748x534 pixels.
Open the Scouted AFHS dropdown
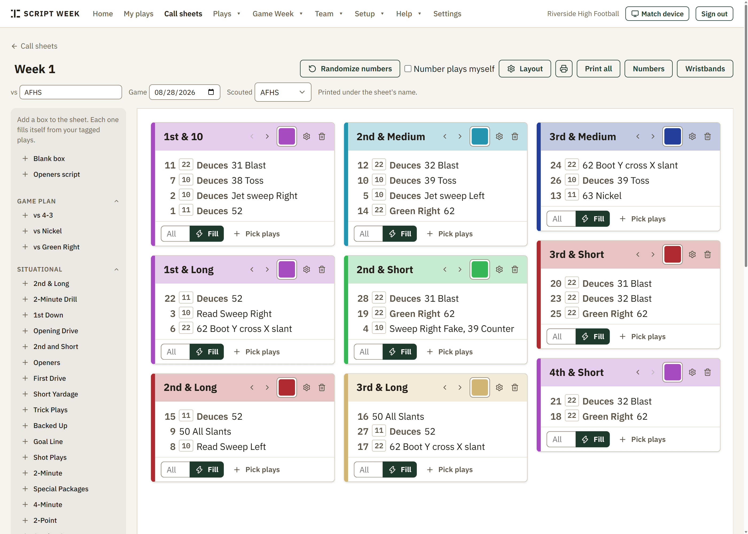(x=283, y=92)
